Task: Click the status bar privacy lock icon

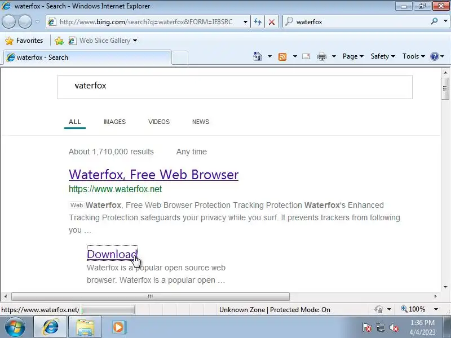Action: tap(378, 309)
